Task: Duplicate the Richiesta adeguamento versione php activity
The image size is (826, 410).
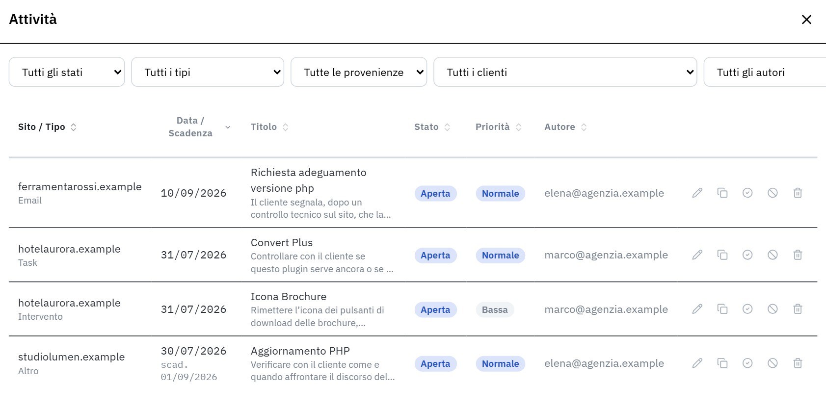Action: [x=722, y=193]
